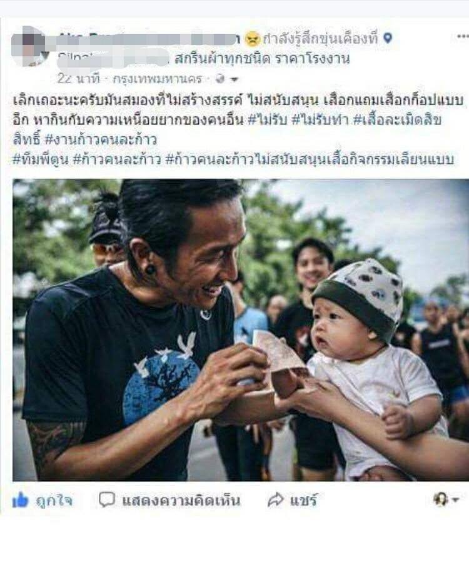Expand the privacy audience dropdown arrow

click(234, 80)
